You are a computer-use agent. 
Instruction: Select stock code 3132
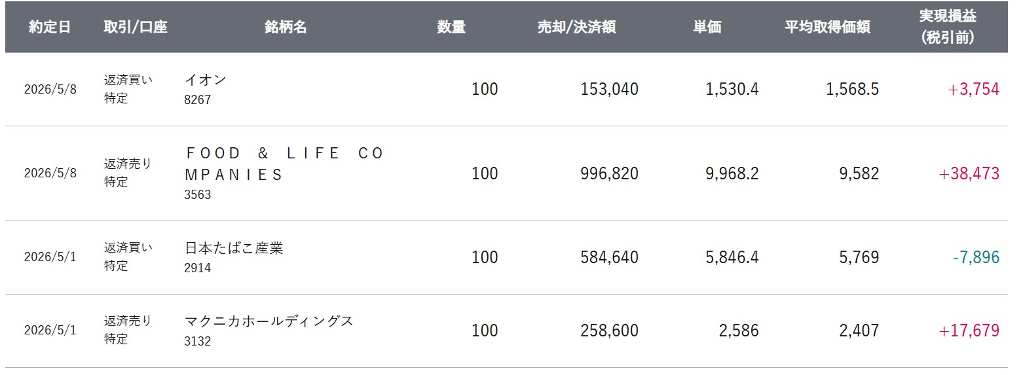point(198,341)
